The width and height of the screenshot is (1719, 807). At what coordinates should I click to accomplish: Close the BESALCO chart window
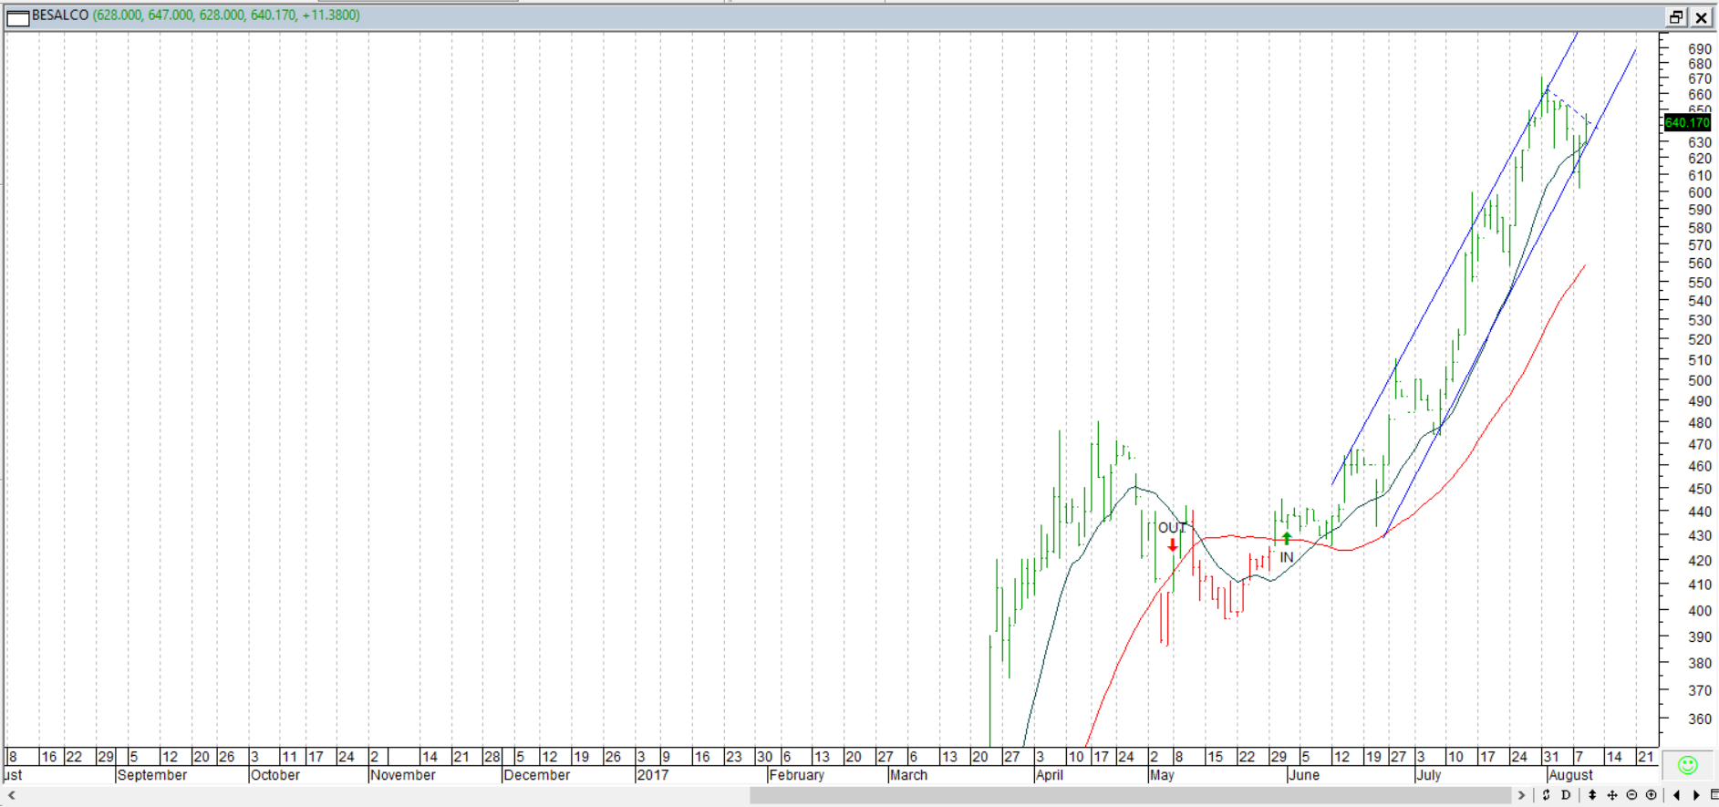click(1702, 17)
